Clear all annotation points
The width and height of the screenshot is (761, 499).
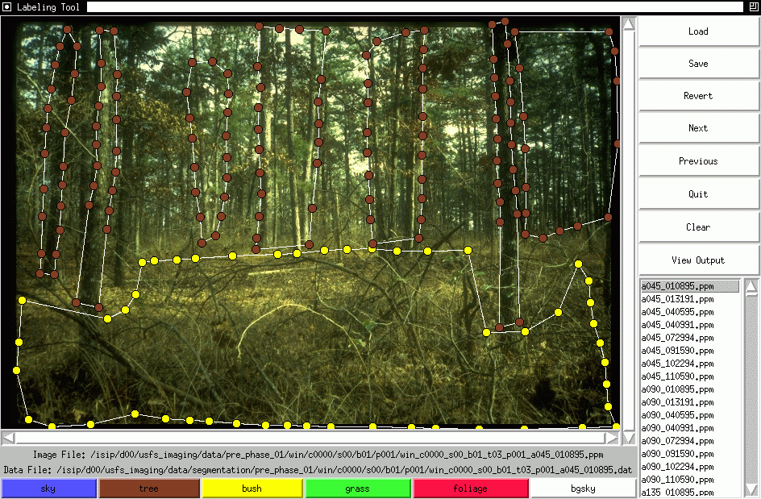coord(698,227)
